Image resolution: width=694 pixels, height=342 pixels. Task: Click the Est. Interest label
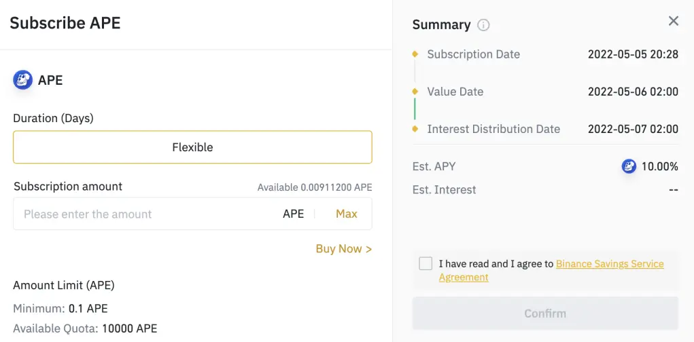click(444, 190)
